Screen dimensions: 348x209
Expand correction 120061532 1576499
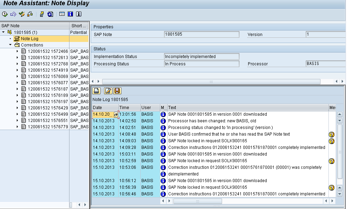click(17, 114)
